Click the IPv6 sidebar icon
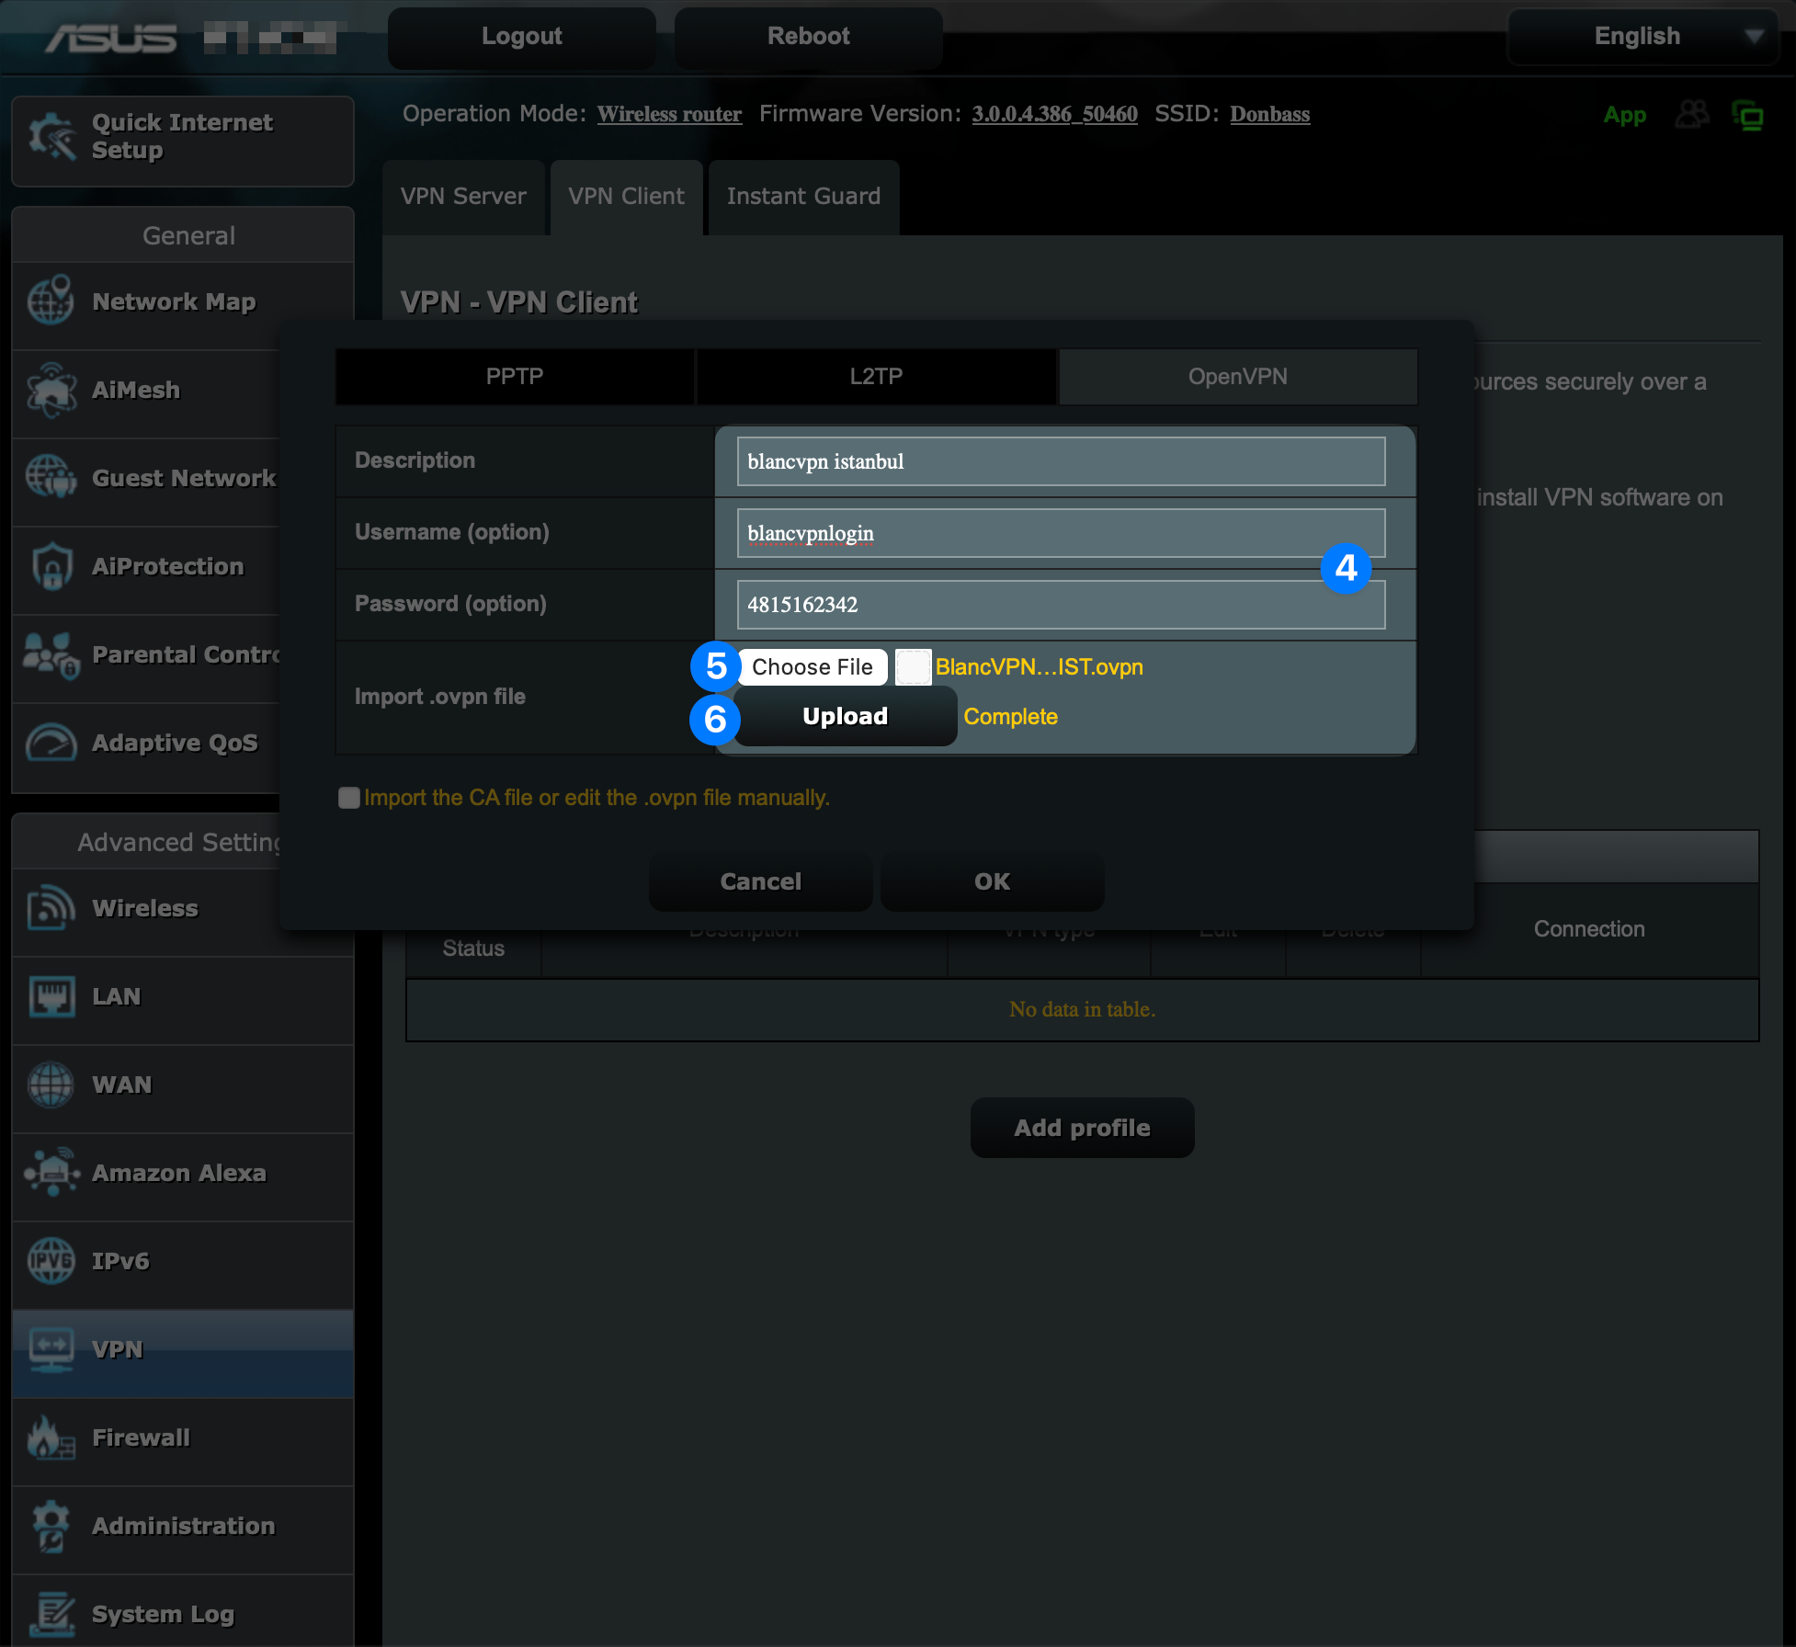This screenshot has height=1647, width=1796. (x=51, y=1261)
